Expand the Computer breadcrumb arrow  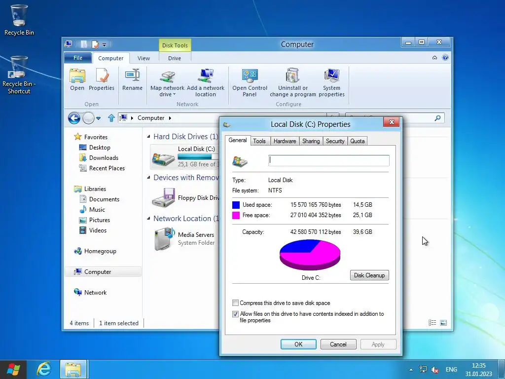pos(170,118)
